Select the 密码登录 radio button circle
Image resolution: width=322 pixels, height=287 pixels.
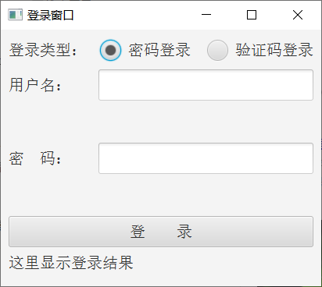[110, 50]
